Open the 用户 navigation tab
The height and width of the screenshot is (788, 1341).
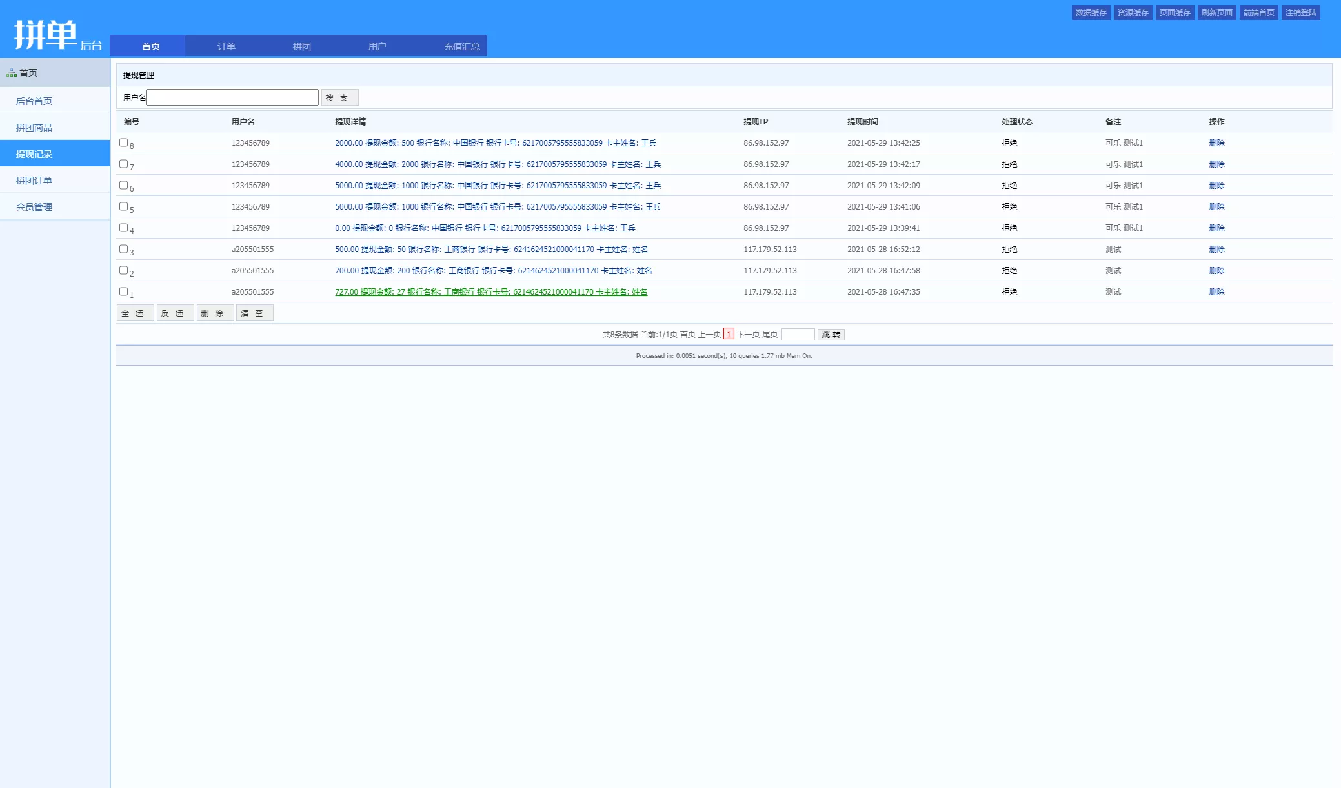[377, 46]
